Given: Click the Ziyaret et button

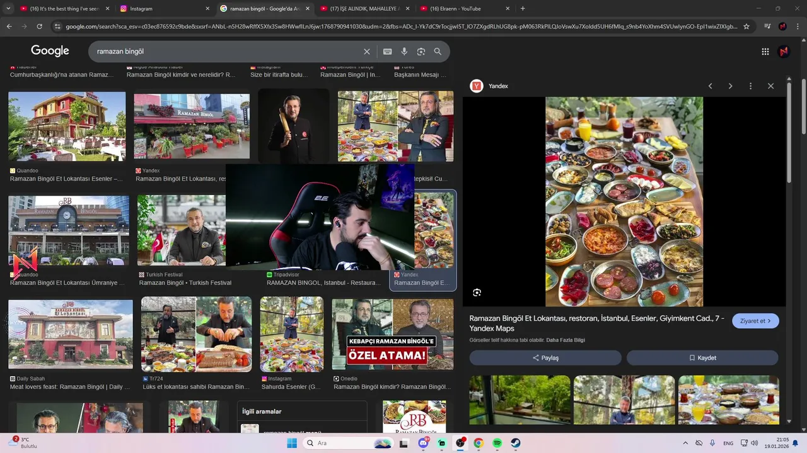Looking at the screenshot, I should (x=755, y=321).
